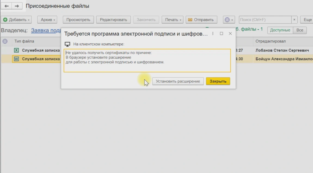The image size is (313, 173).
Task: Click the envelope icon on Отправить
Action: [x=190, y=20]
